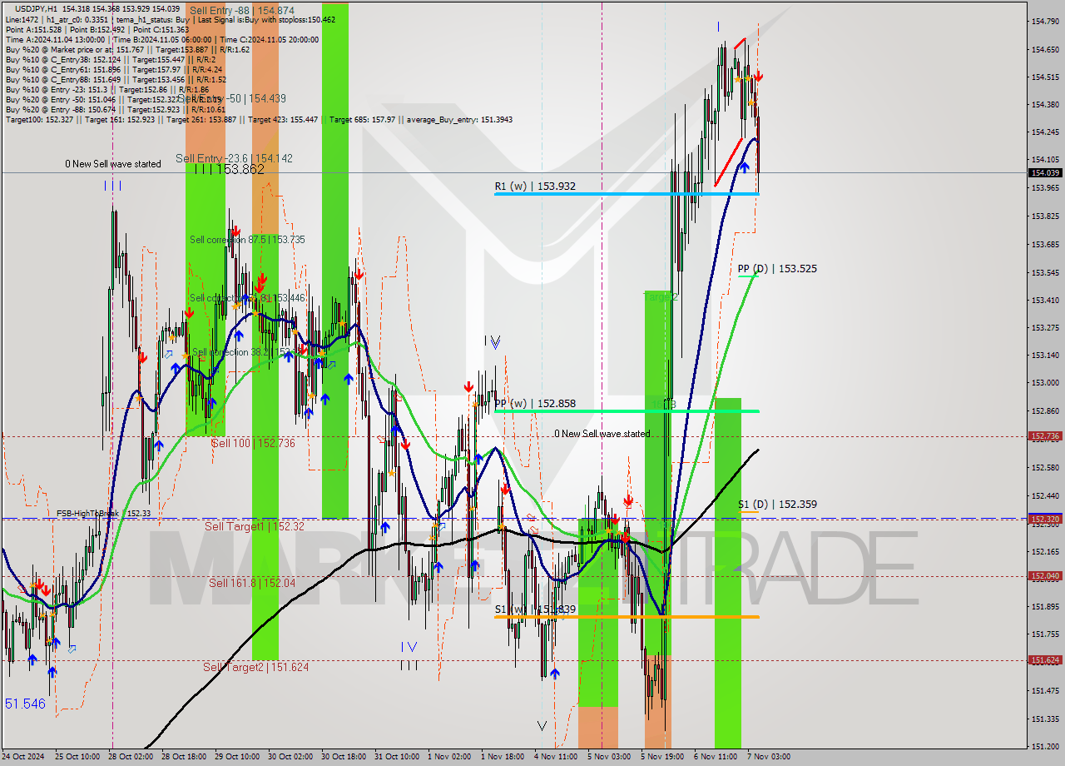Click the red 152.320 price axis tag

(1045, 519)
